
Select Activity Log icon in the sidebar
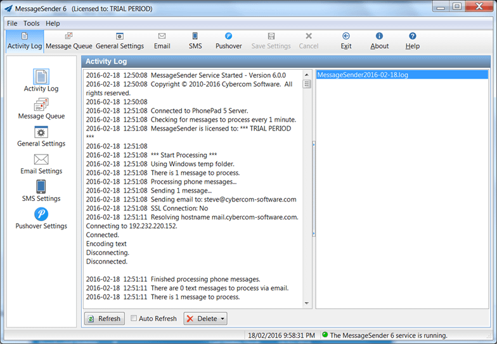tap(41, 77)
